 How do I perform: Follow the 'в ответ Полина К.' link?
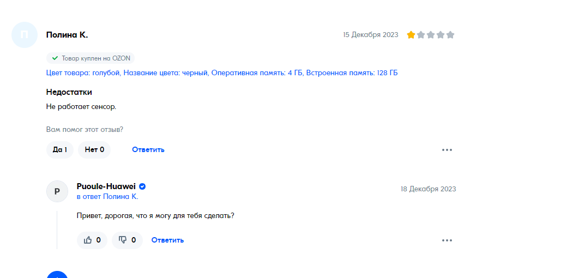pos(107,197)
